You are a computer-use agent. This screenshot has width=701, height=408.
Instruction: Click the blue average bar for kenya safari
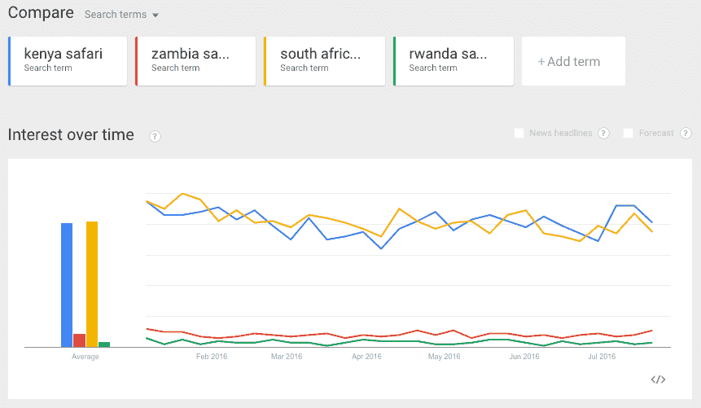tap(67, 284)
